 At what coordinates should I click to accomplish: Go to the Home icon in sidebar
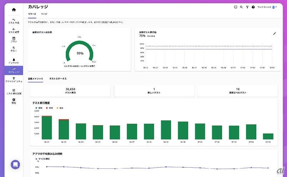[x=14, y=10]
